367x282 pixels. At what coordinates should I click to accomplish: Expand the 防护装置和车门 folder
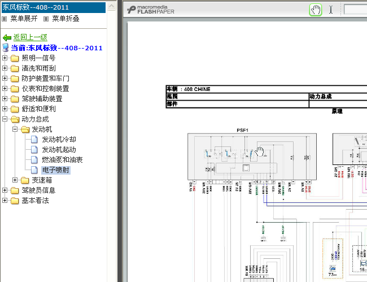click(5, 78)
